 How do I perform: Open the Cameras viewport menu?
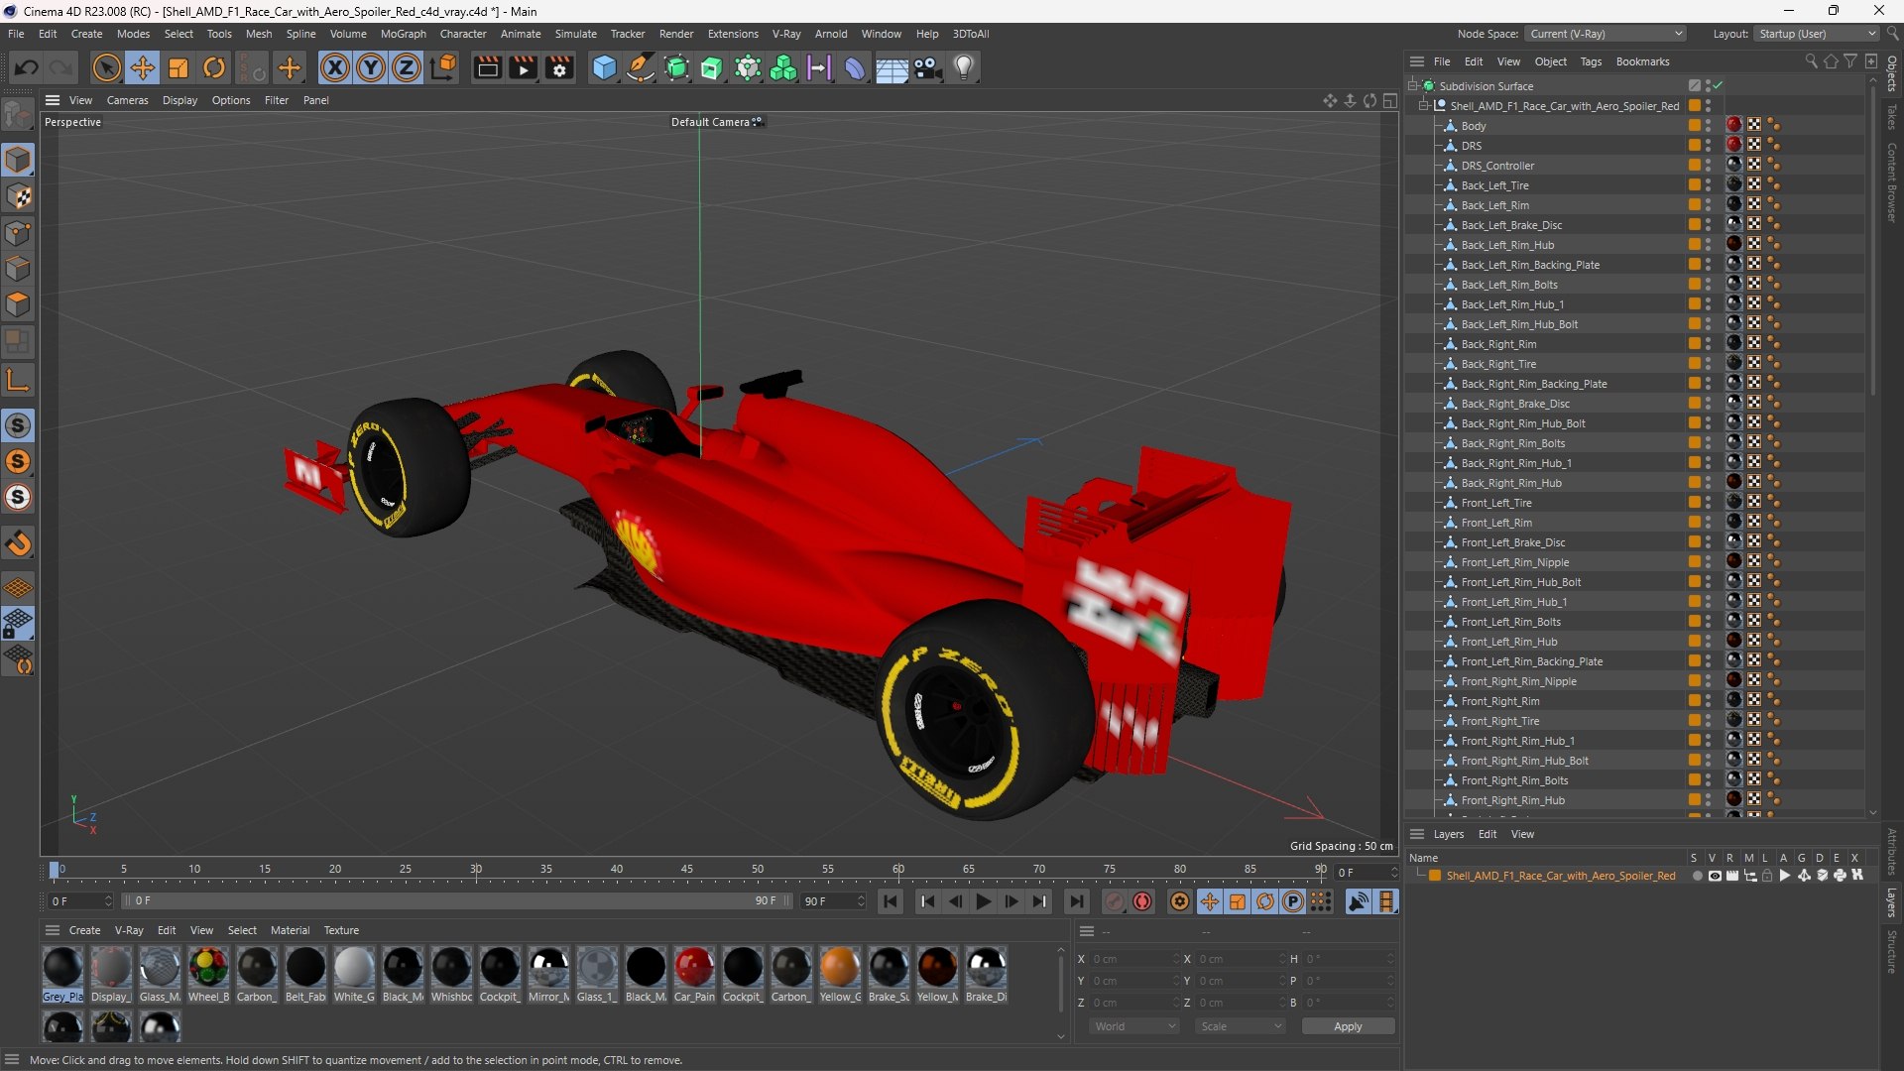pyautogui.click(x=127, y=100)
